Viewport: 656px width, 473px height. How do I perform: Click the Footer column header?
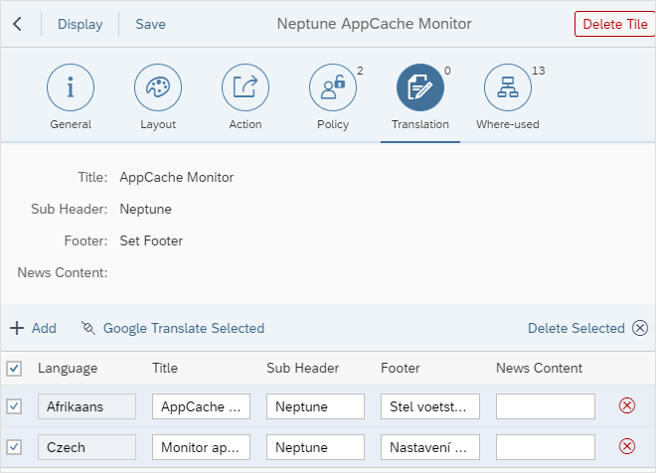[400, 368]
